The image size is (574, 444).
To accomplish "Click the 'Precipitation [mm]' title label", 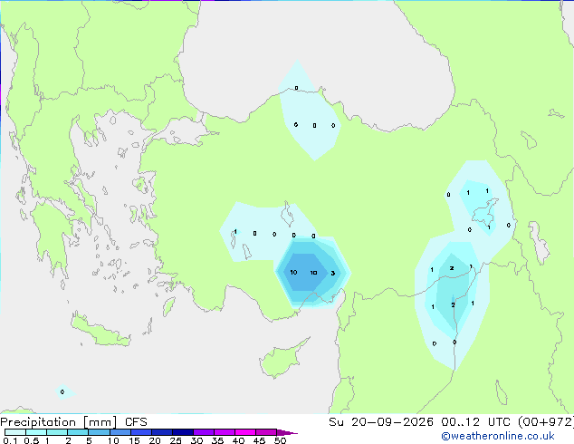I will coord(58,422).
